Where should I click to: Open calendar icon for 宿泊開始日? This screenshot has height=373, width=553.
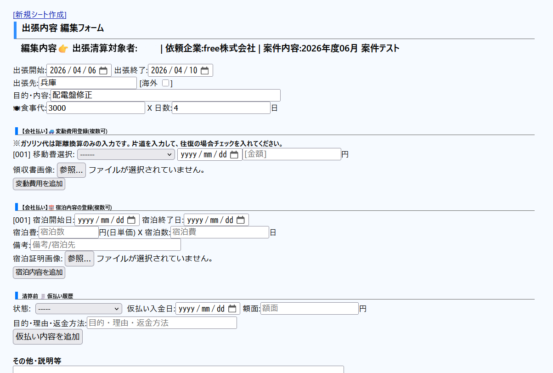coord(131,220)
